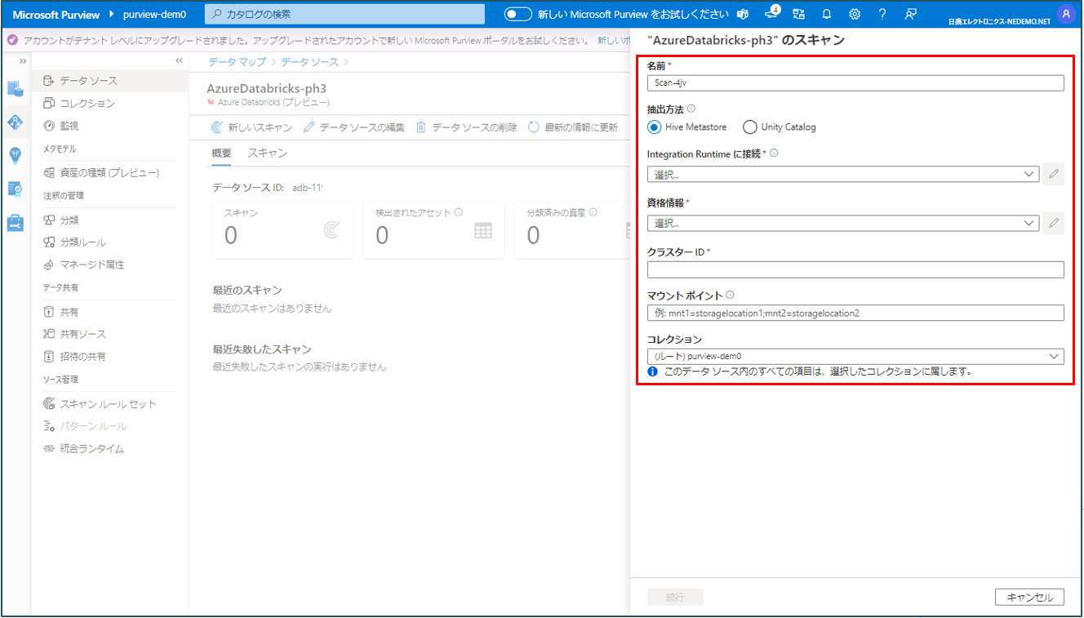Screen dimensions: 1084x618
Task: Click edit pencil next to Integration Runtime
Action: point(1053,174)
